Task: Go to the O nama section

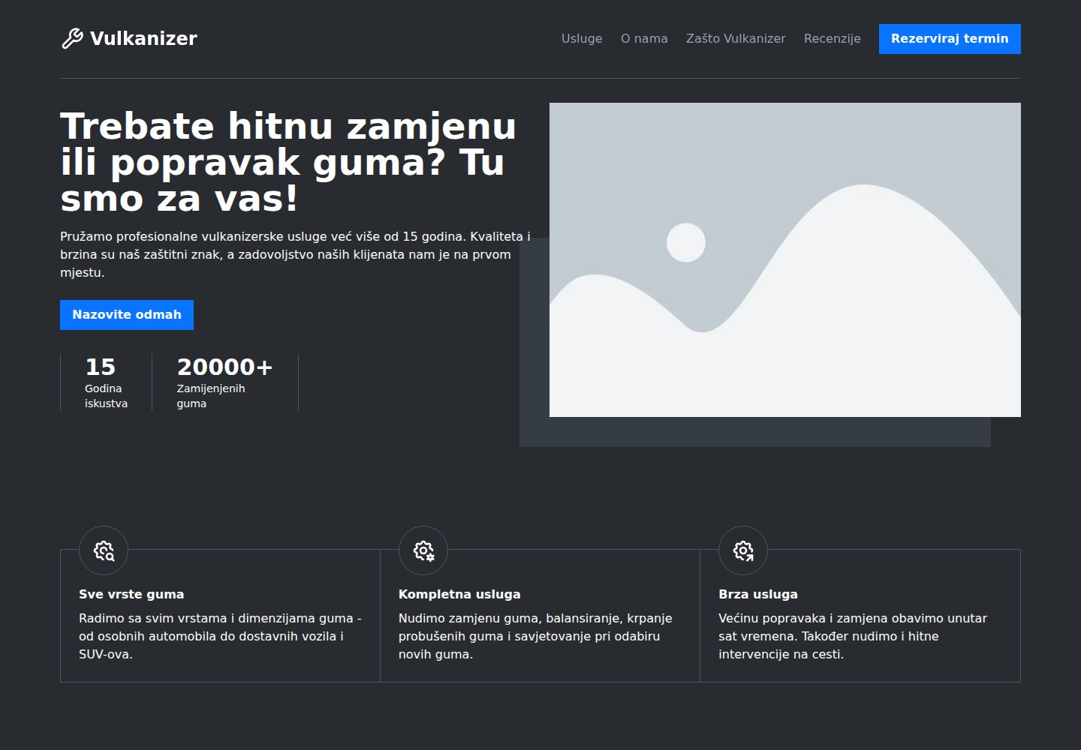Action: (644, 38)
